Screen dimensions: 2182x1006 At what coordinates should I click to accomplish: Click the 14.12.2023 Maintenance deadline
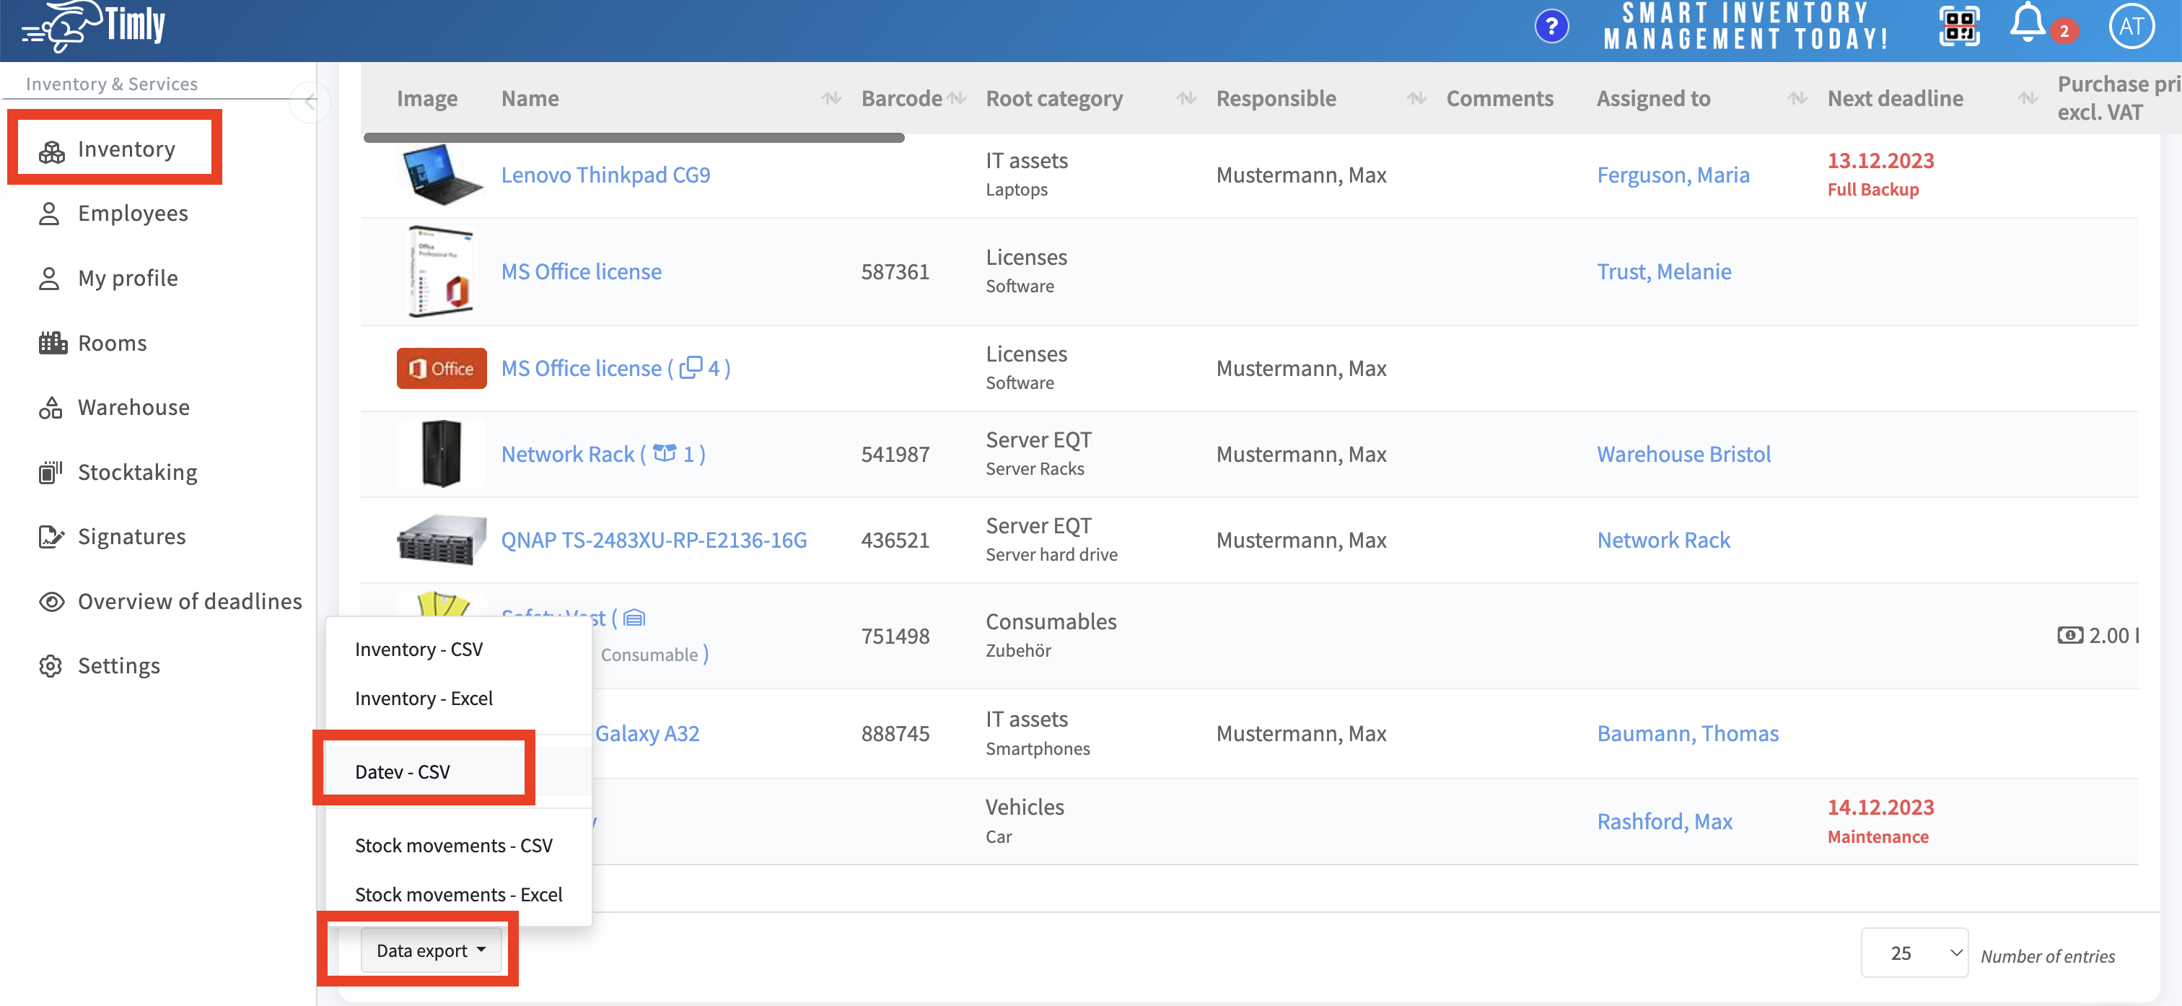(1880, 821)
